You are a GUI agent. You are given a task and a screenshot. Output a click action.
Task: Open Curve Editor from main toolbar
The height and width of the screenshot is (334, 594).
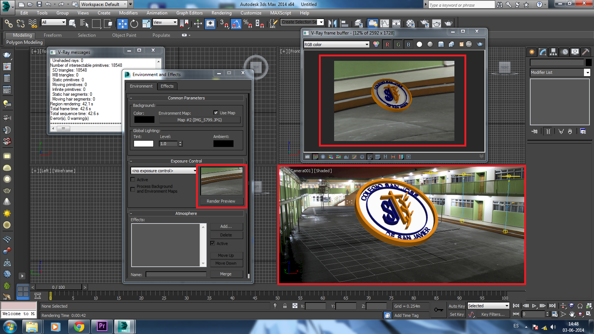click(x=385, y=23)
